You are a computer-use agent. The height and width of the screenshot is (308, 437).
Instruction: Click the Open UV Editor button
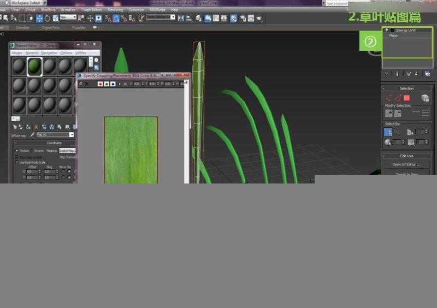[406, 164]
